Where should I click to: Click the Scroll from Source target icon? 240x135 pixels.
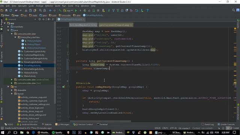tap(40, 19)
